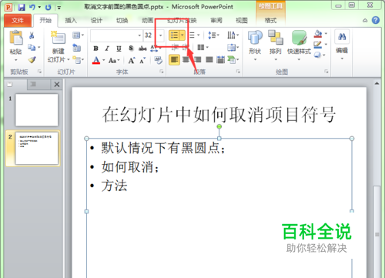Switch to the 审阅 Review tab
Image resolution: width=385 pixels, height=278 pixels.
click(216, 20)
